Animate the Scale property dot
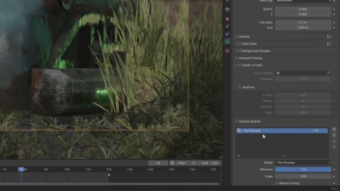 click(x=334, y=177)
